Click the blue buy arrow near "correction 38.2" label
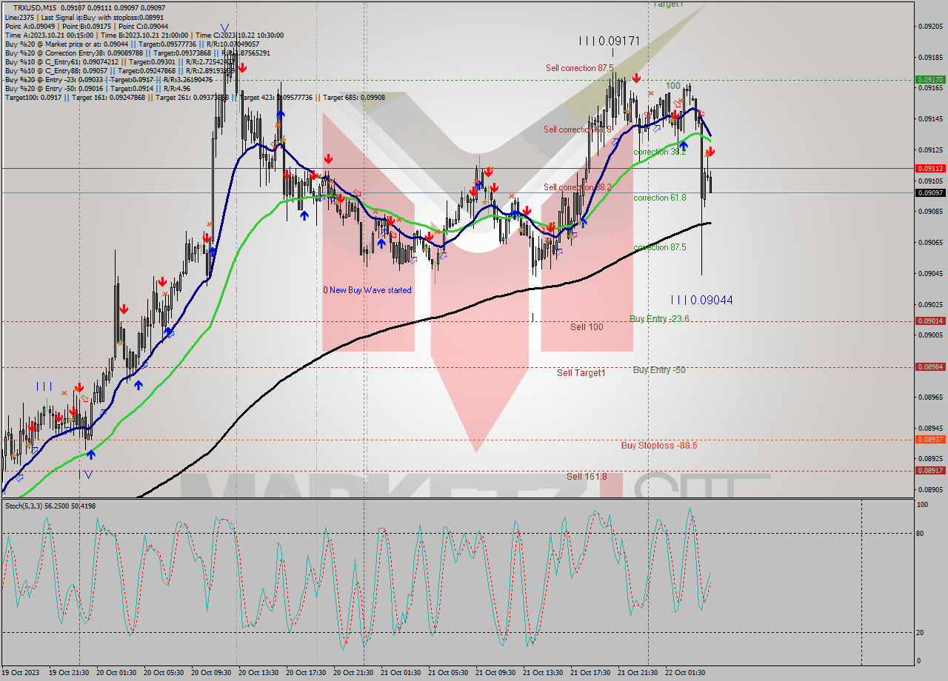 684,146
